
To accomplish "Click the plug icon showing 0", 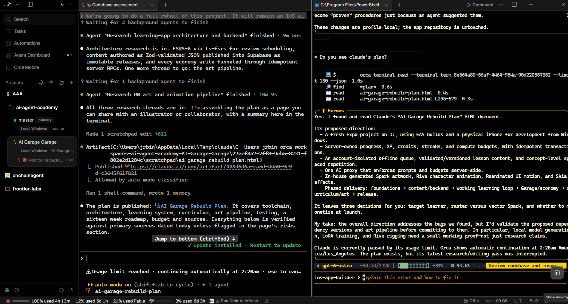I will click(x=533, y=301).
